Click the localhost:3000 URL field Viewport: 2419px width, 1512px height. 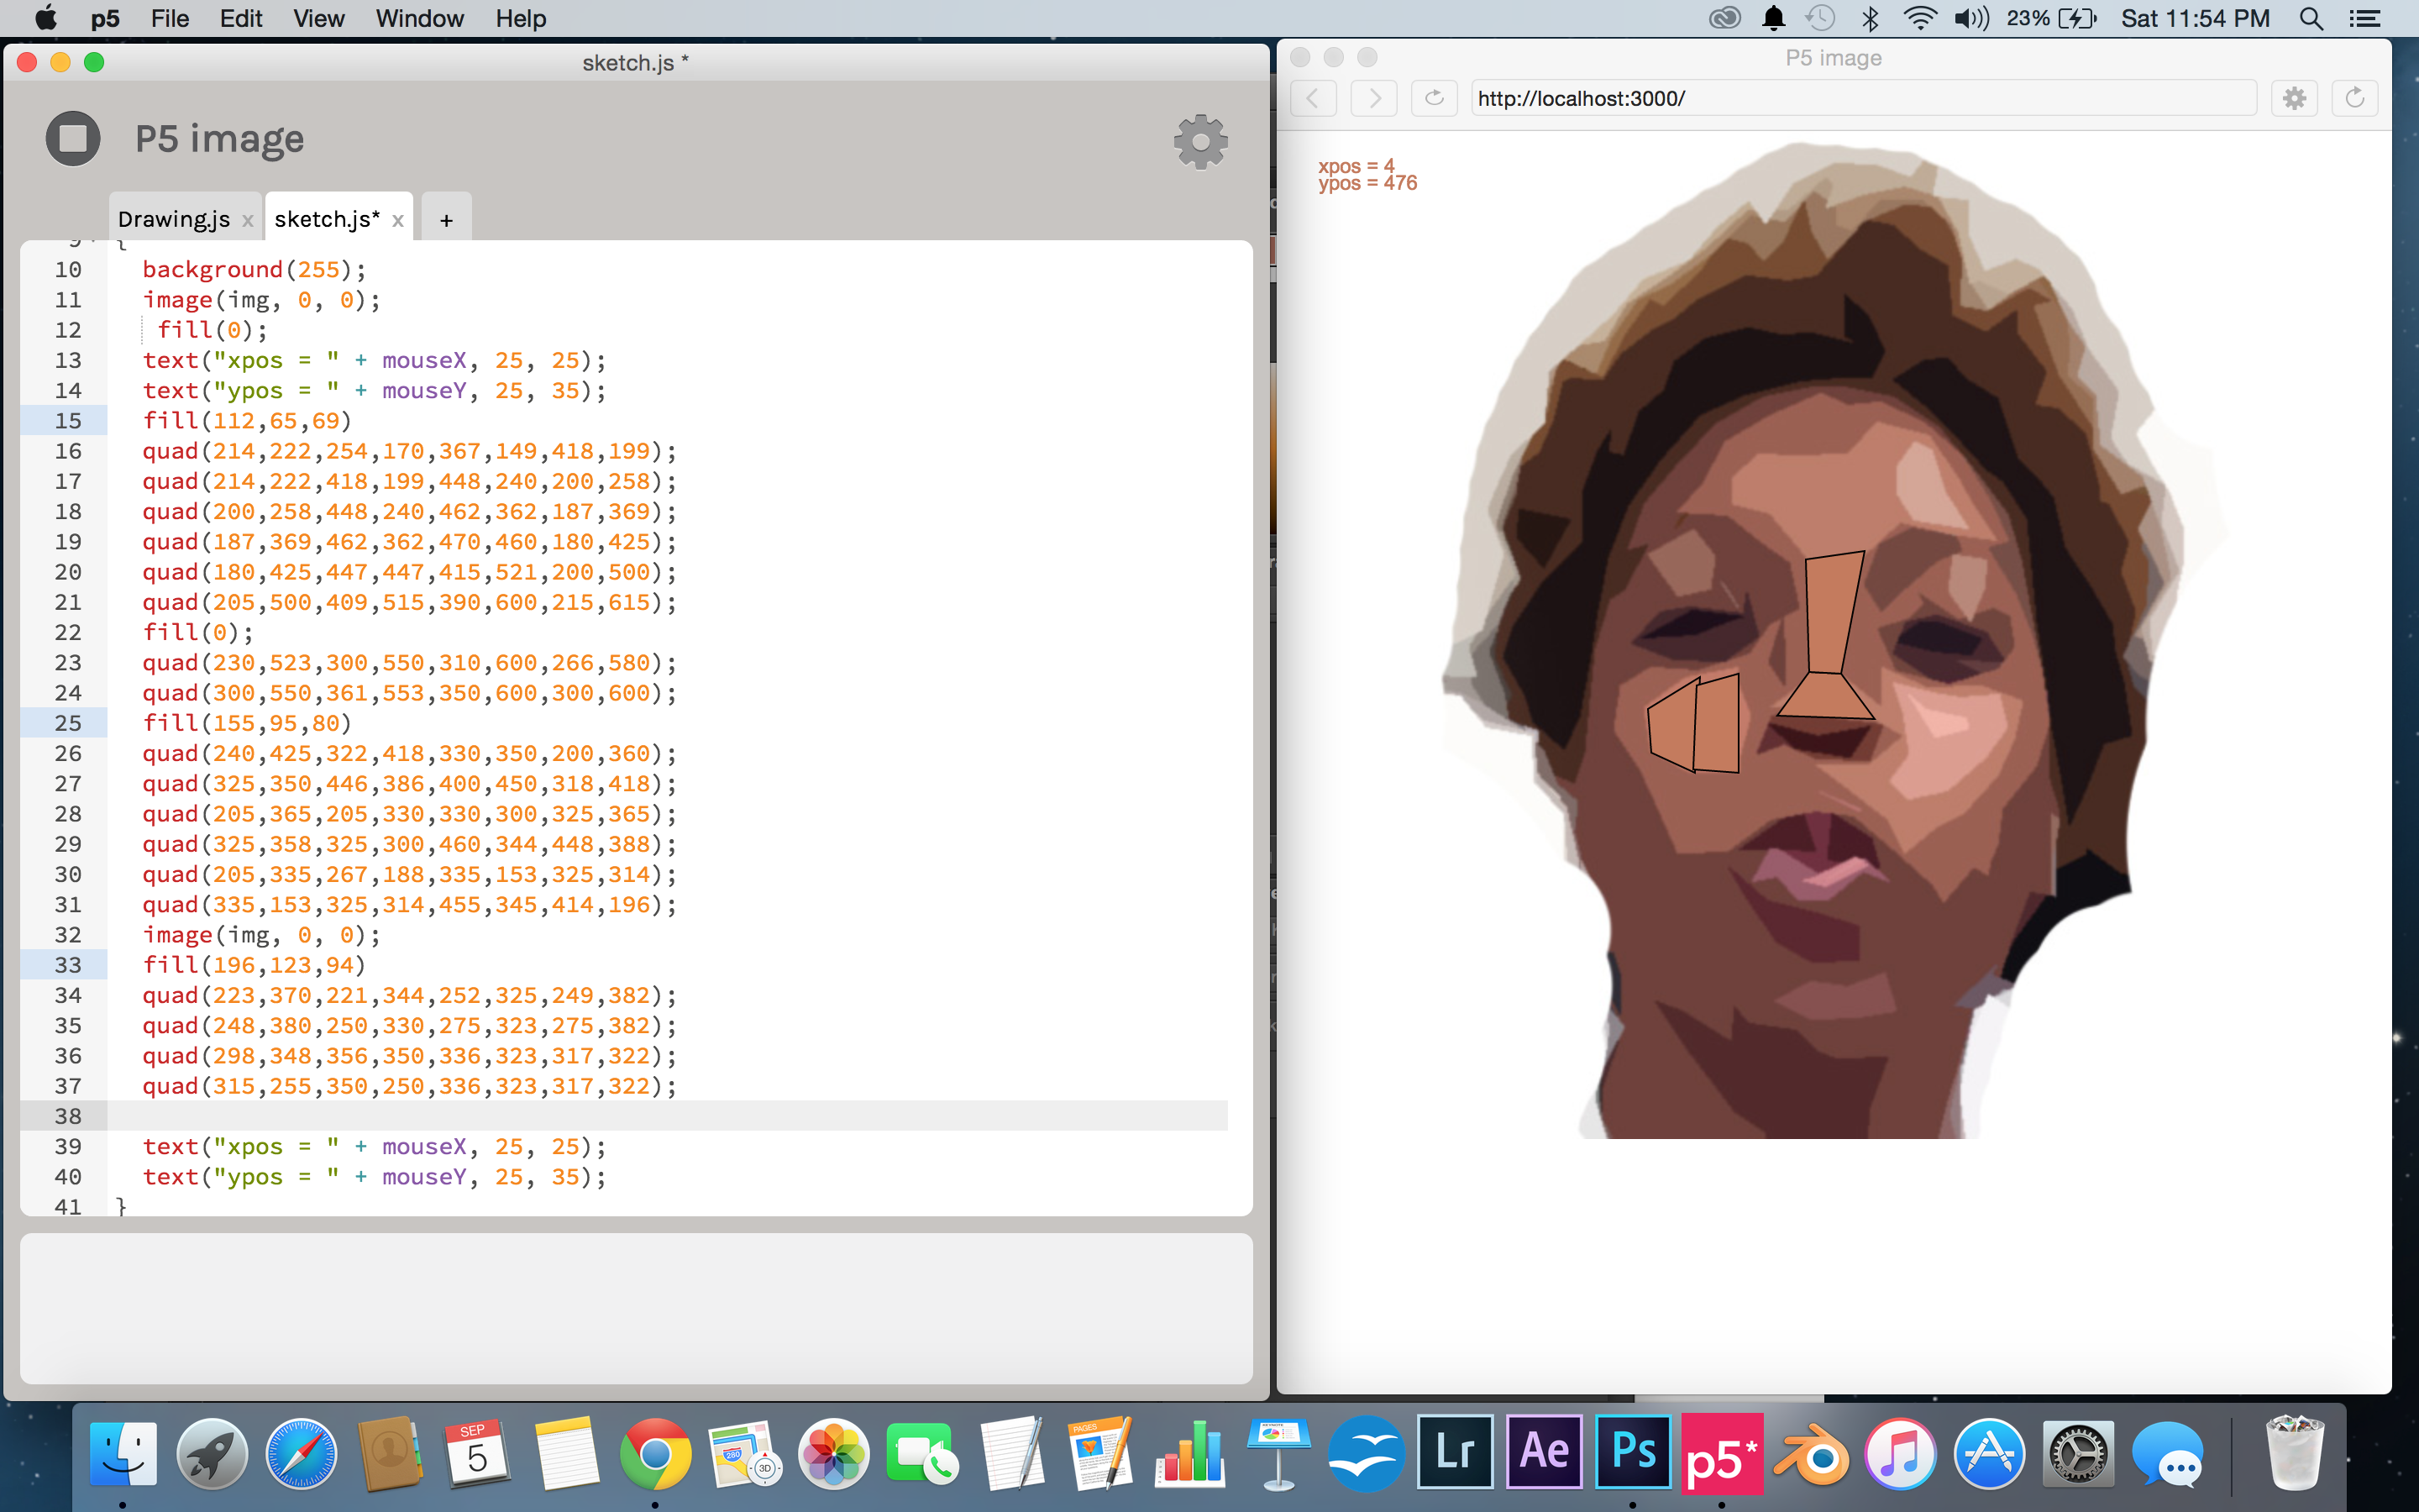(1865, 98)
